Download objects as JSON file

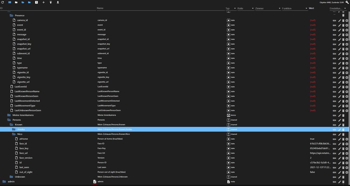[58, 2]
